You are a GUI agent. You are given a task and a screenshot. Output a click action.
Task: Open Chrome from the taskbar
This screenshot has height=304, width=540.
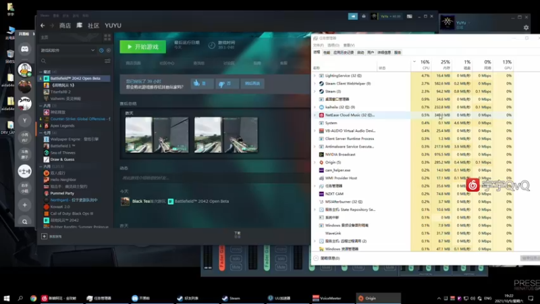coord(33,299)
